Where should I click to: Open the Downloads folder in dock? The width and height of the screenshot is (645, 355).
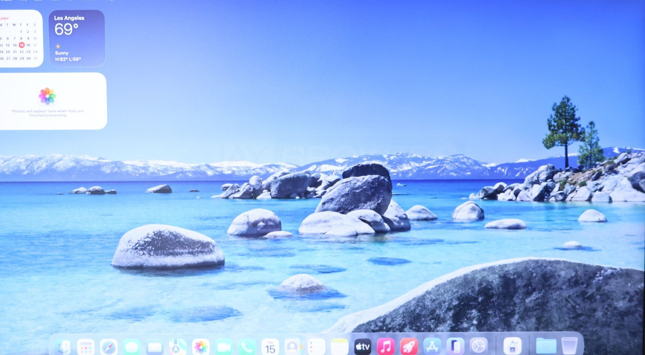click(546, 347)
